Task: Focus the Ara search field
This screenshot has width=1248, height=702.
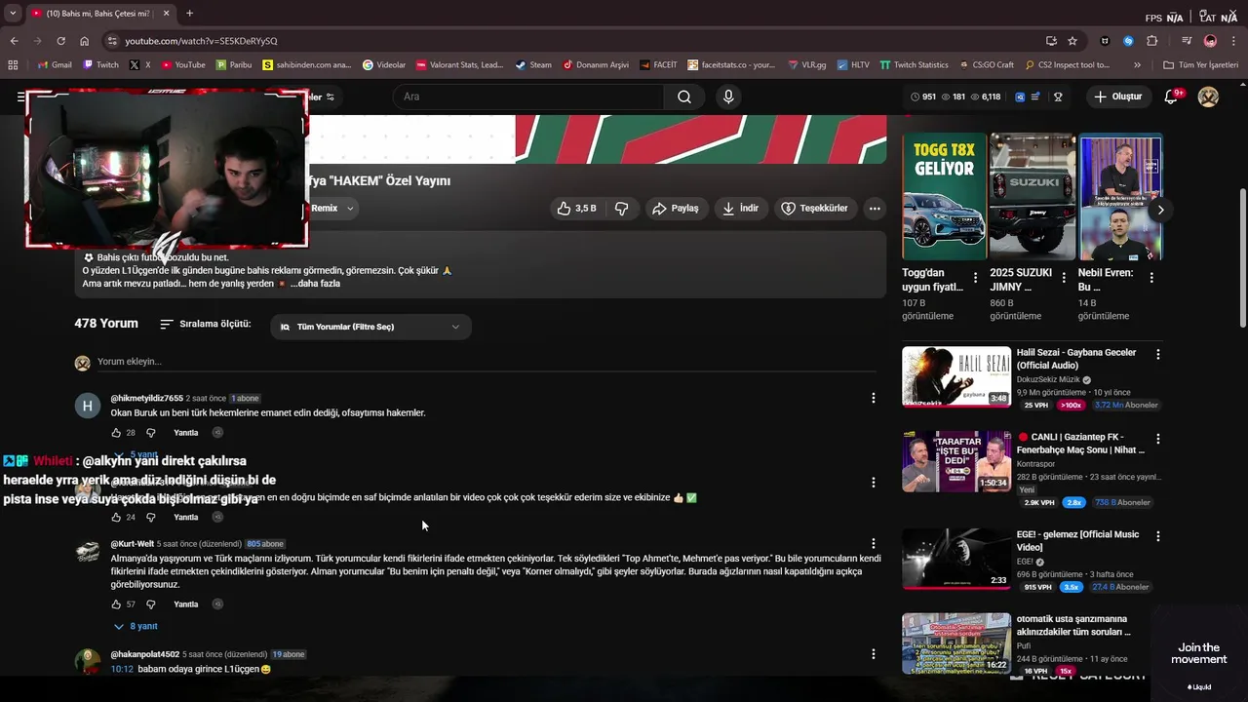Action: click(528, 97)
